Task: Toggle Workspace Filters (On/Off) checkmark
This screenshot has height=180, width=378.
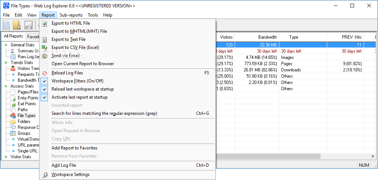Action: pos(44,81)
